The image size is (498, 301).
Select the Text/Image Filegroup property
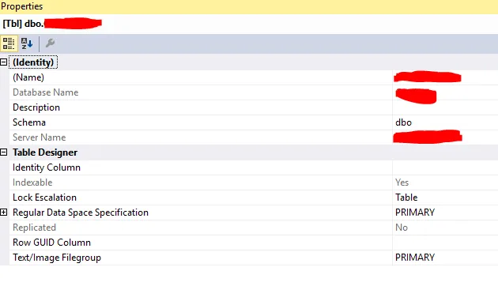pos(57,258)
